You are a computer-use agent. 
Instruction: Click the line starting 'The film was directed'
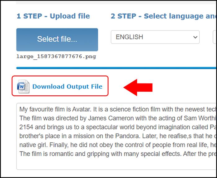(117, 118)
